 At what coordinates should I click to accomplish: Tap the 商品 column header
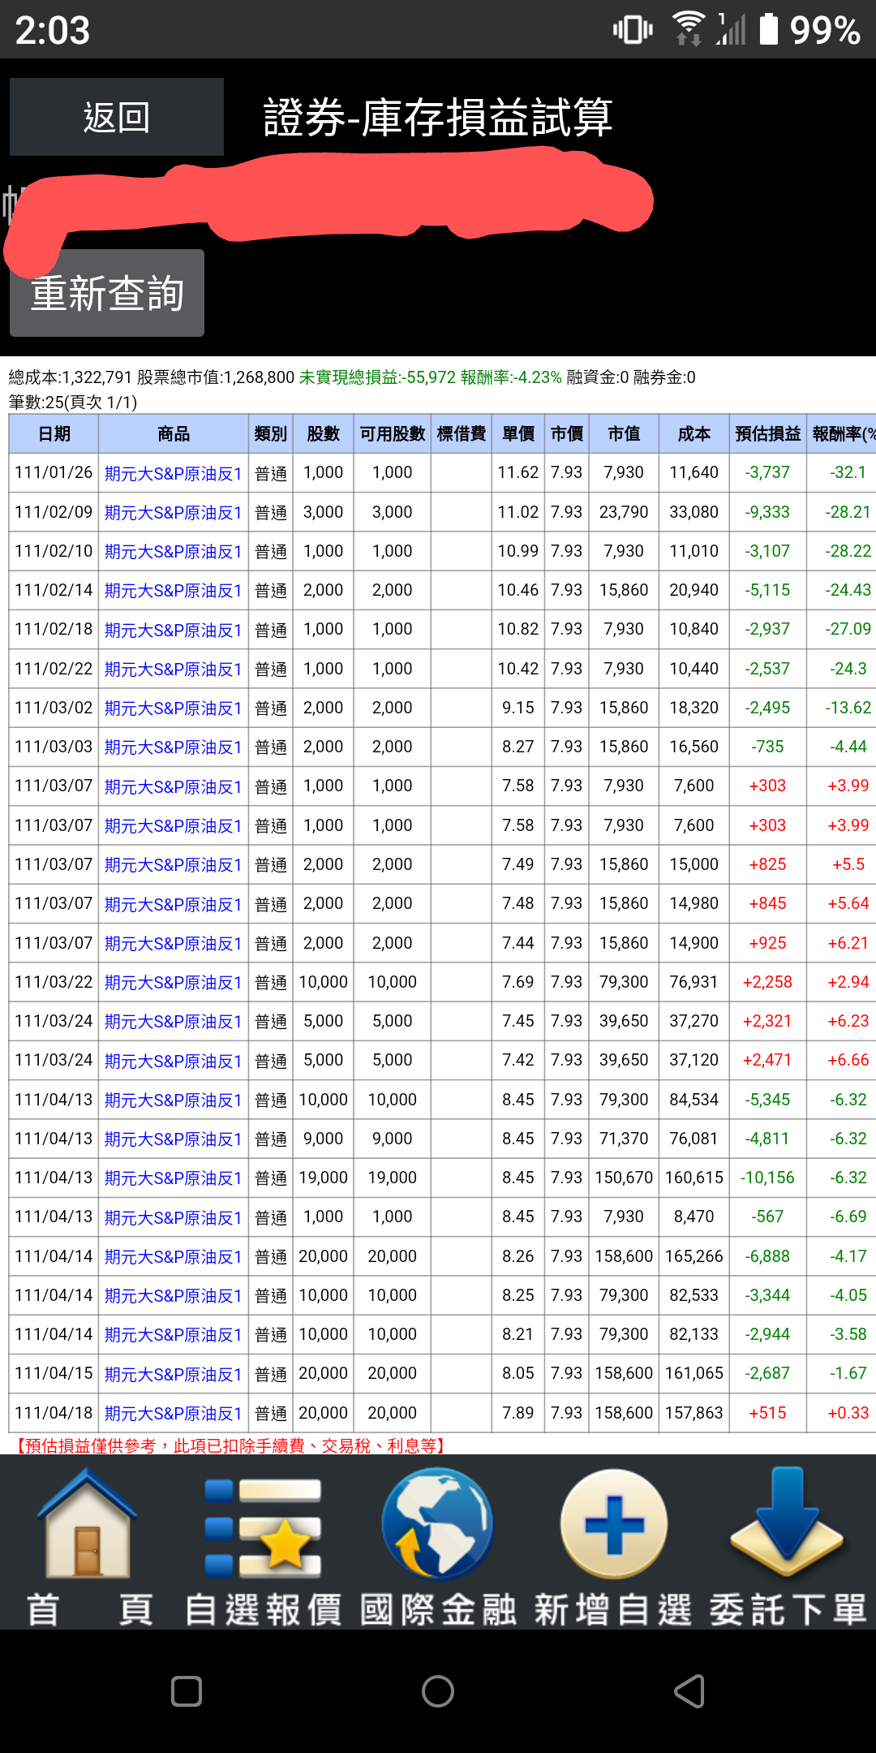[174, 434]
